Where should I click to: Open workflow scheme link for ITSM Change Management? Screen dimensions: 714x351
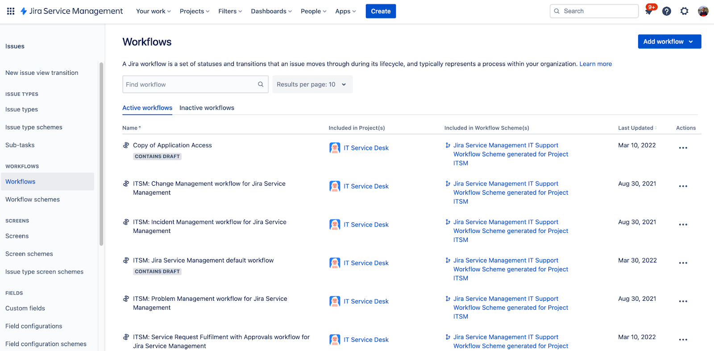pyautogui.click(x=511, y=192)
